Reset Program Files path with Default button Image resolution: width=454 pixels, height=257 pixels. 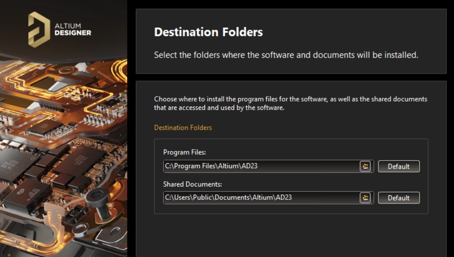coord(398,166)
